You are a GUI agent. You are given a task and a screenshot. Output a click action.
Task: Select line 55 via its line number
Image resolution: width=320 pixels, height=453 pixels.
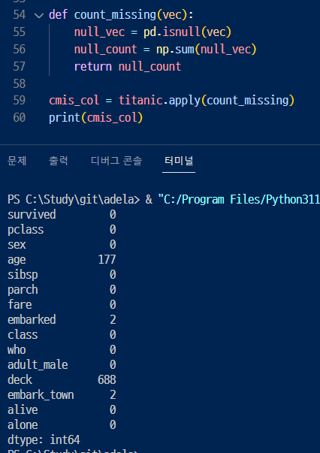(19, 32)
